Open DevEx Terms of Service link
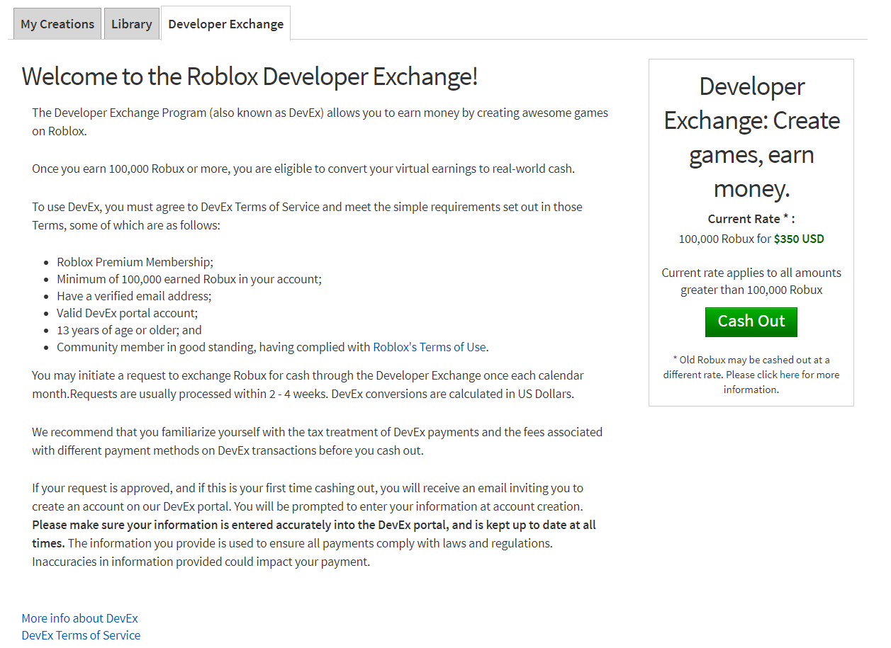 coord(81,635)
